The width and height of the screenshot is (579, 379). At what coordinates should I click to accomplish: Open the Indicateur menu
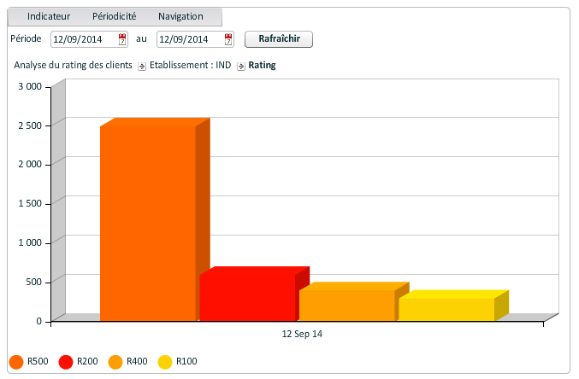click(49, 16)
